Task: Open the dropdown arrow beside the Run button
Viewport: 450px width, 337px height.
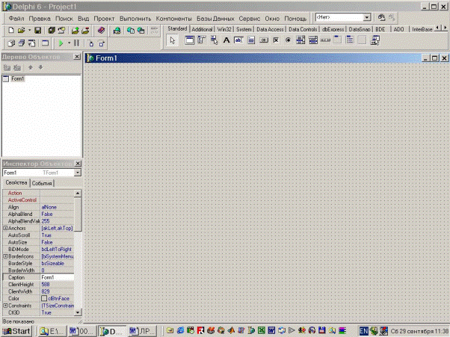Action: (69, 43)
